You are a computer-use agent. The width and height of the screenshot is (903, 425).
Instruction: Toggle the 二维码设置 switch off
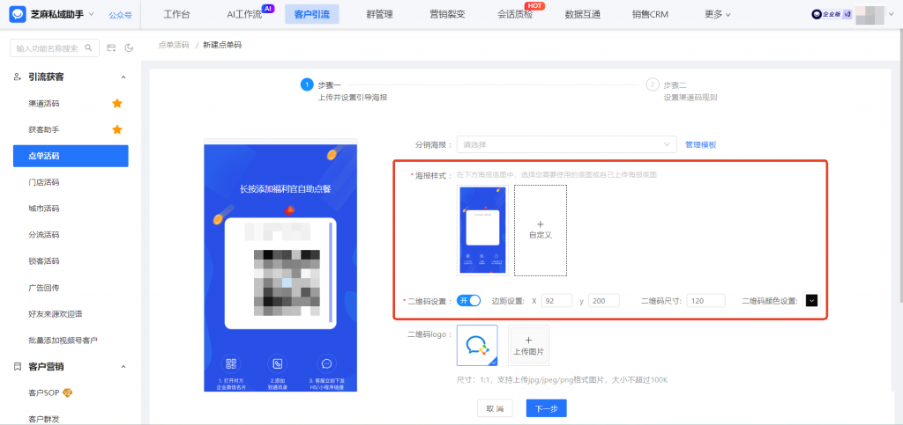pos(469,300)
